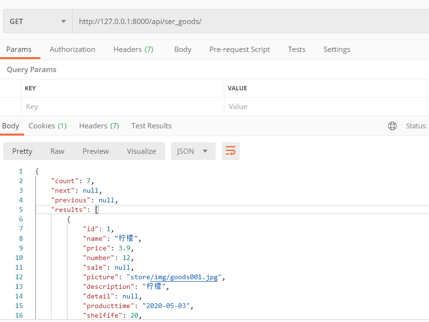Click the Query Params heading

click(31, 70)
